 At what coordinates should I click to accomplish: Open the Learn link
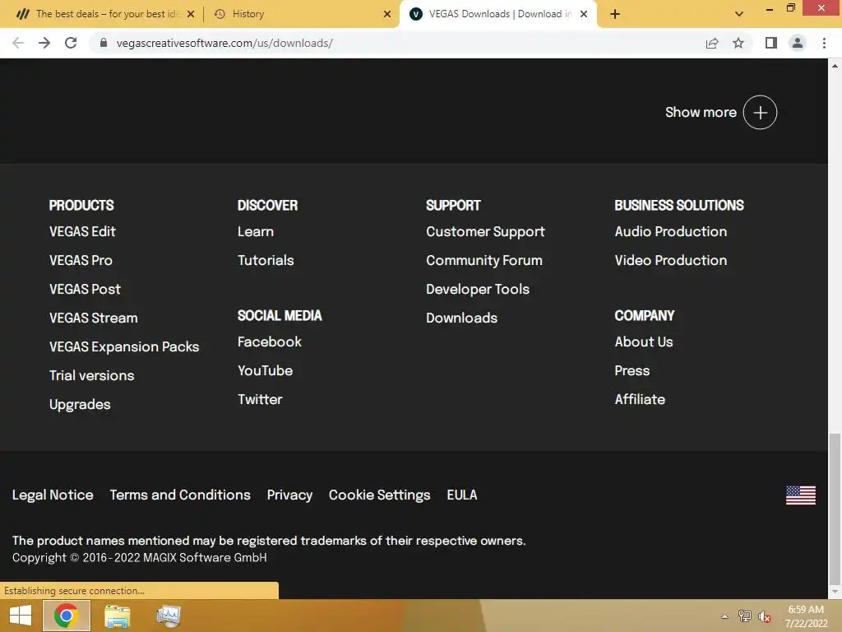(256, 231)
